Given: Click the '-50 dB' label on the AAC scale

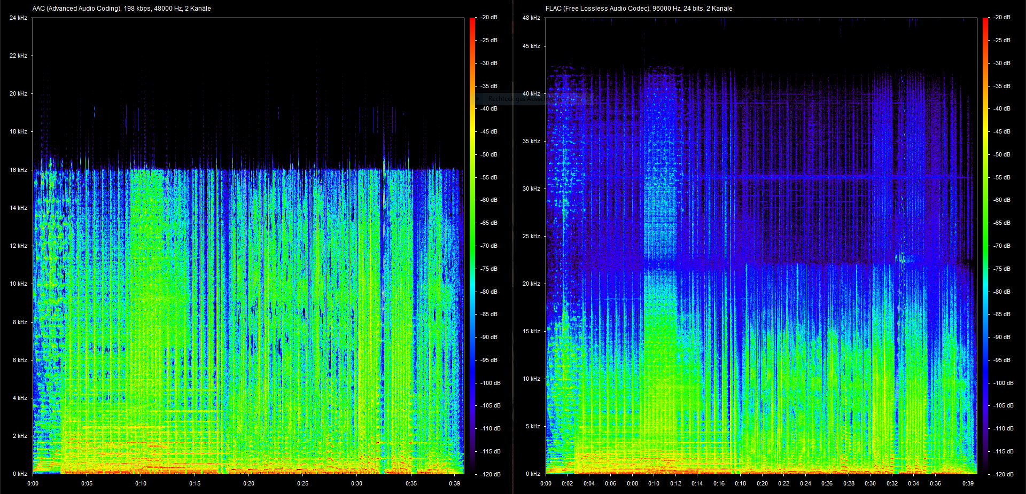Looking at the screenshot, I should pyautogui.click(x=489, y=154).
